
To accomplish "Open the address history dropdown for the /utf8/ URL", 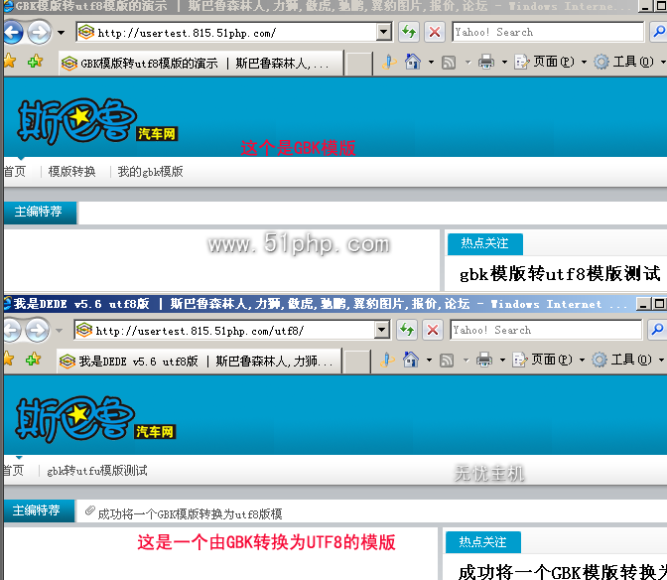I will 383,331.
